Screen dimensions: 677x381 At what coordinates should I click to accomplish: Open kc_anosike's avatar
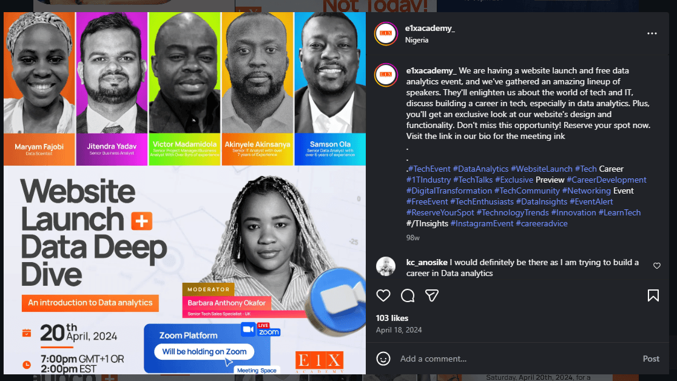386,266
